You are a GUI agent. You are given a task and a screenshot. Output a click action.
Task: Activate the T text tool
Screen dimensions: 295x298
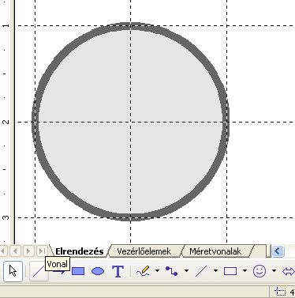click(x=118, y=271)
